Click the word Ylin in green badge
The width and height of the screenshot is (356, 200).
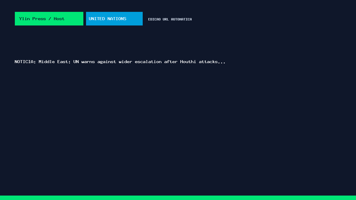pyautogui.click(x=24, y=19)
